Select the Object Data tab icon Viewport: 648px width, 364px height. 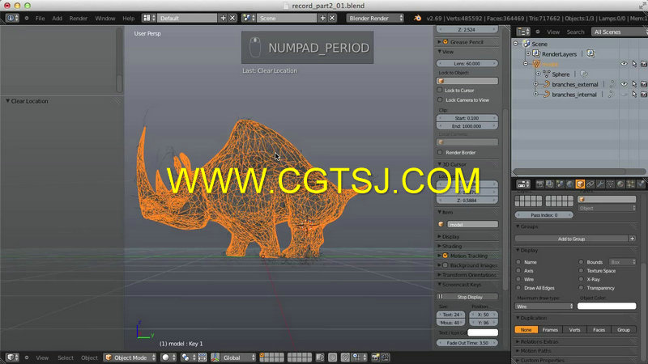click(611, 184)
